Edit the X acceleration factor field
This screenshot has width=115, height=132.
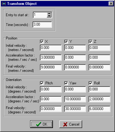coord(51,57)
